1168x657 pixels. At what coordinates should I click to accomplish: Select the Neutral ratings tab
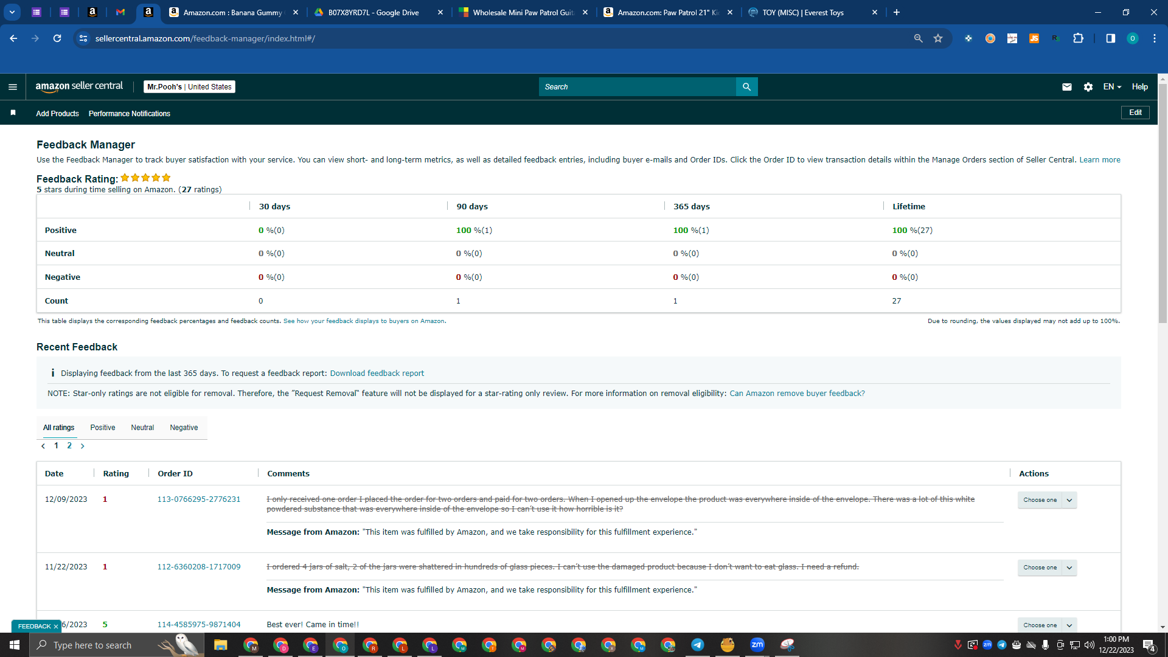click(142, 428)
